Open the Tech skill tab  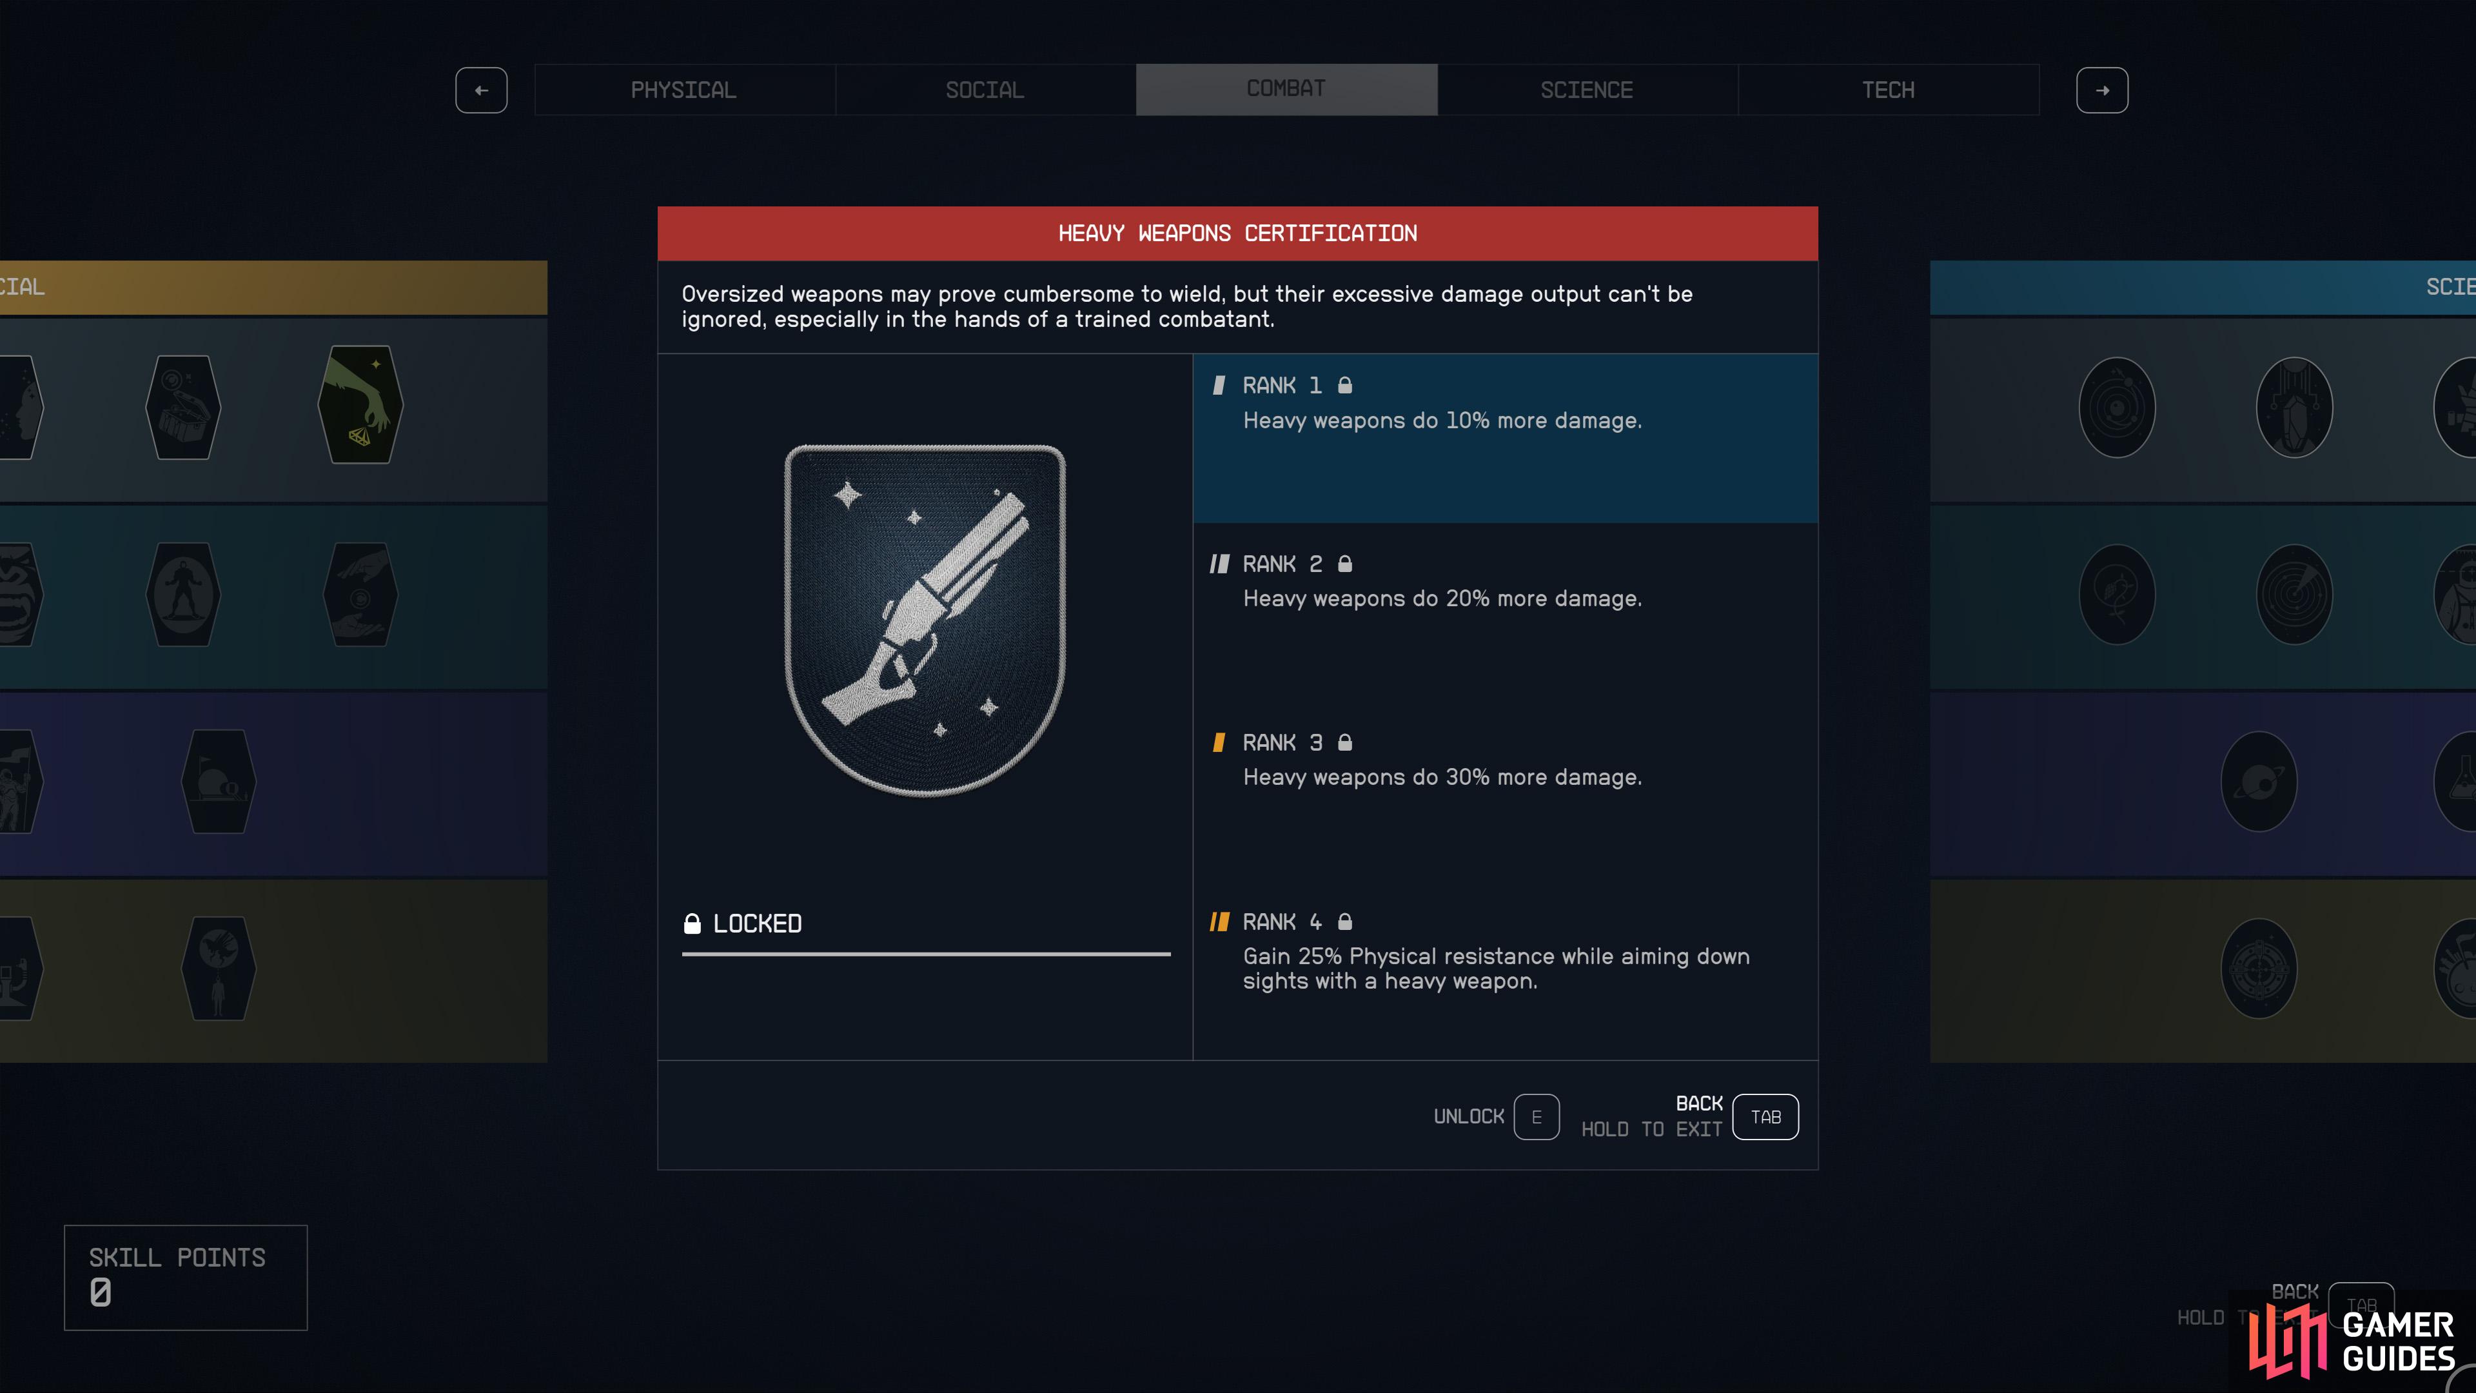[x=1888, y=90]
